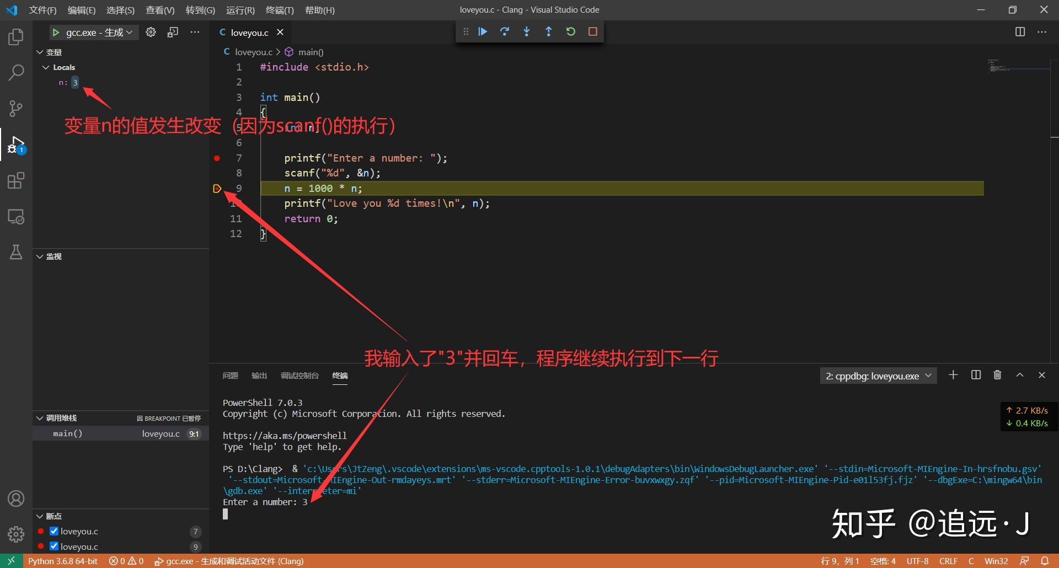1059x568 pixels.
Task: Open the Search view icon
Action: pos(16,72)
